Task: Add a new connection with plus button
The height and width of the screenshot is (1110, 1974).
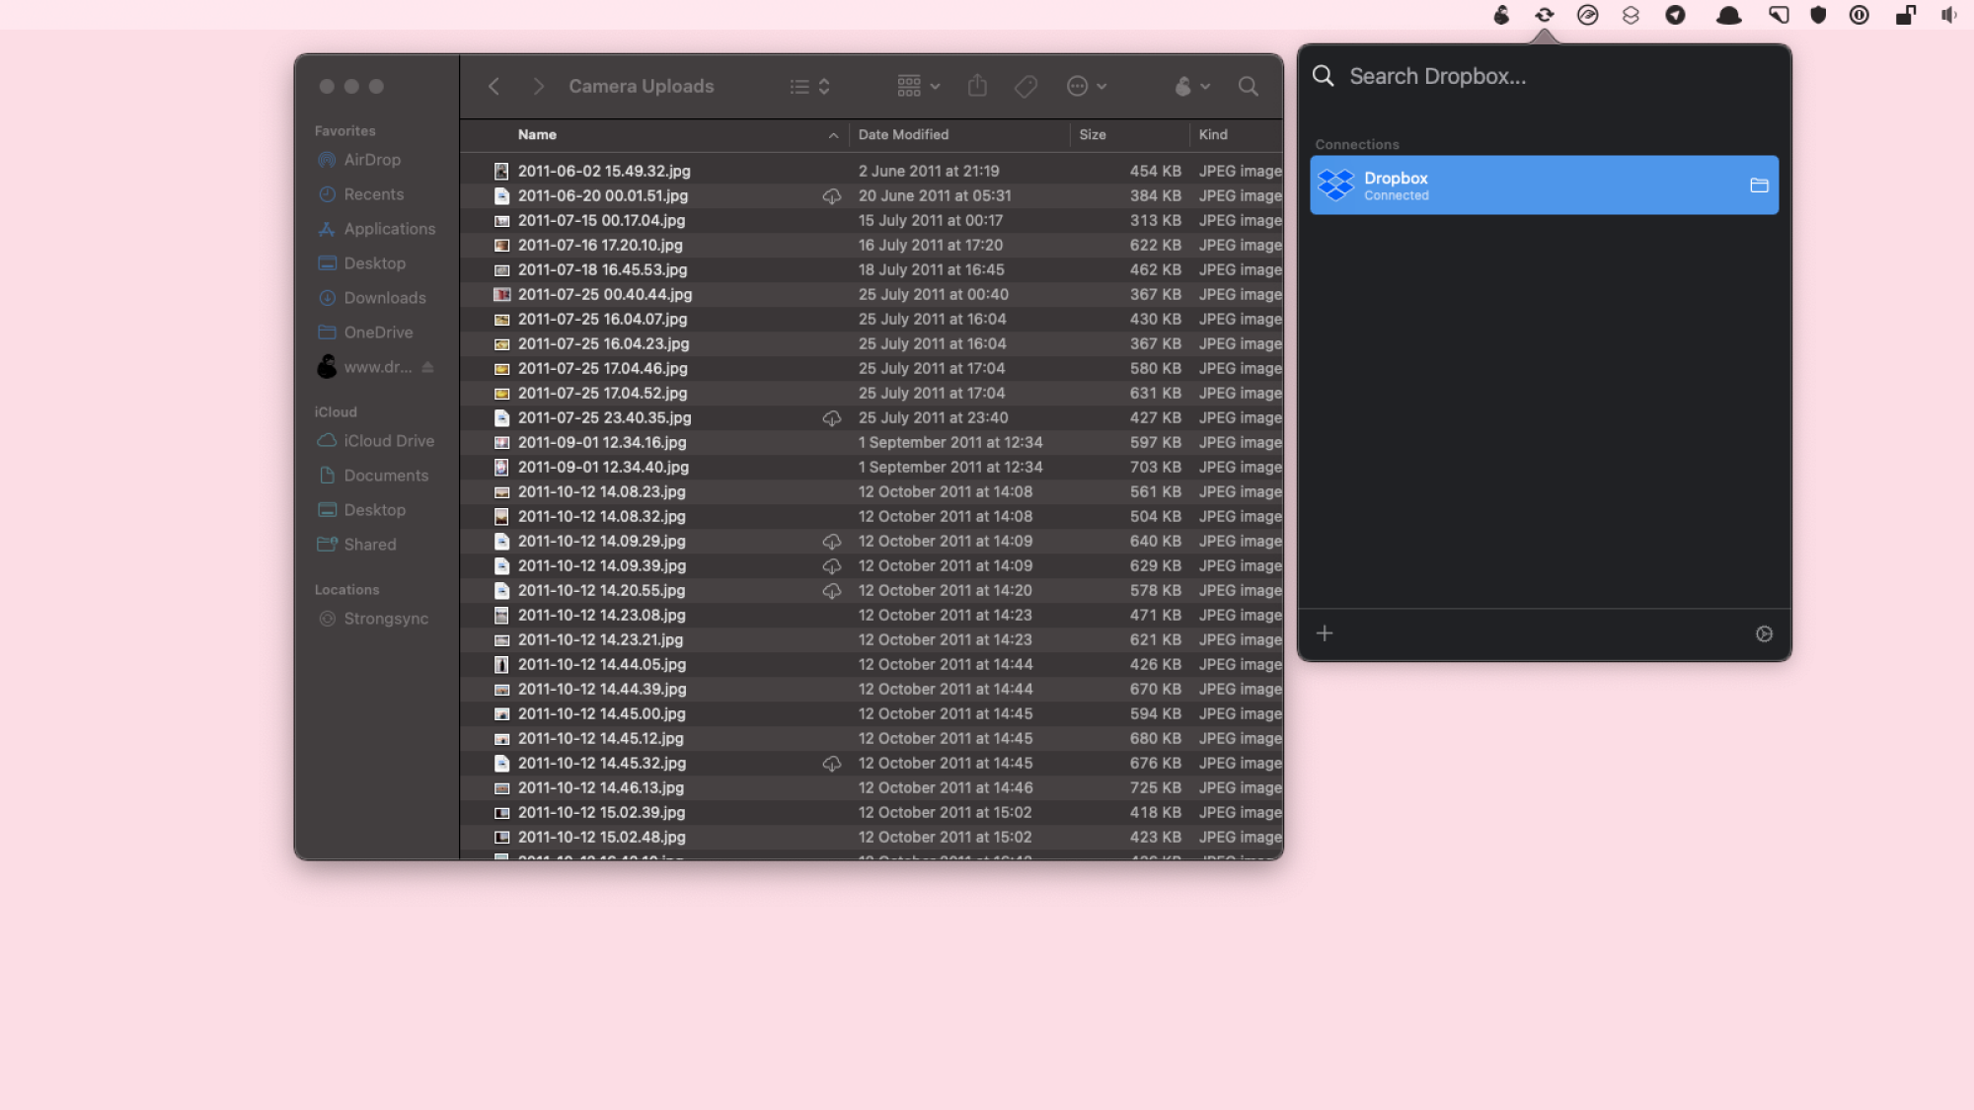Action: click(x=1325, y=633)
